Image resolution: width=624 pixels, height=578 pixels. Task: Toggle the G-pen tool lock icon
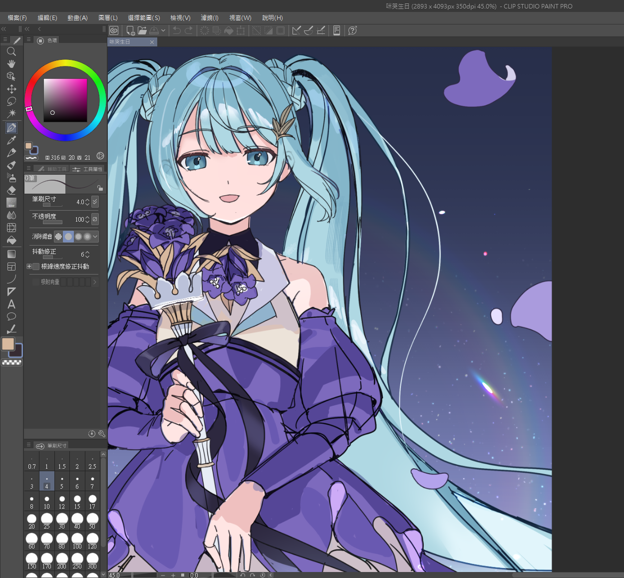(x=100, y=188)
